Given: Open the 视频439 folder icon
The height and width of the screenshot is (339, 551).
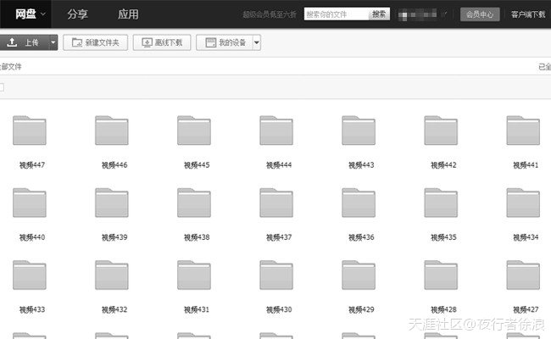Looking at the screenshot, I should point(112,203).
